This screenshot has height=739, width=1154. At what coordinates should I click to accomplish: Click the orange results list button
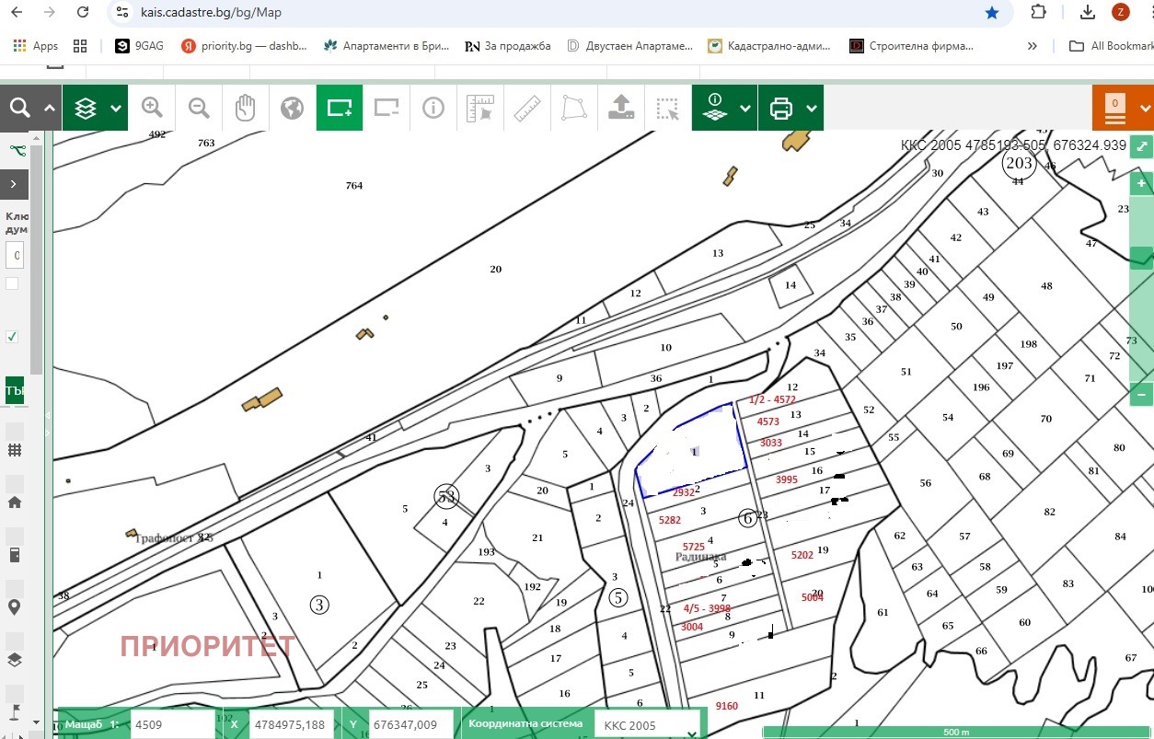tap(1115, 108)
